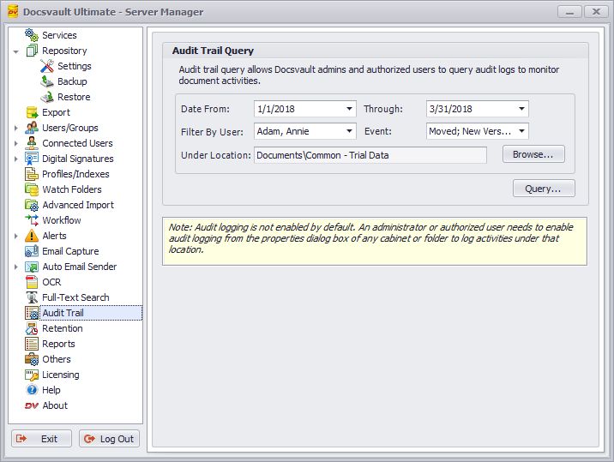The image size is (614, 462).
Task: Open the Event filter dropdown
Action: click(x=521, y=131)
